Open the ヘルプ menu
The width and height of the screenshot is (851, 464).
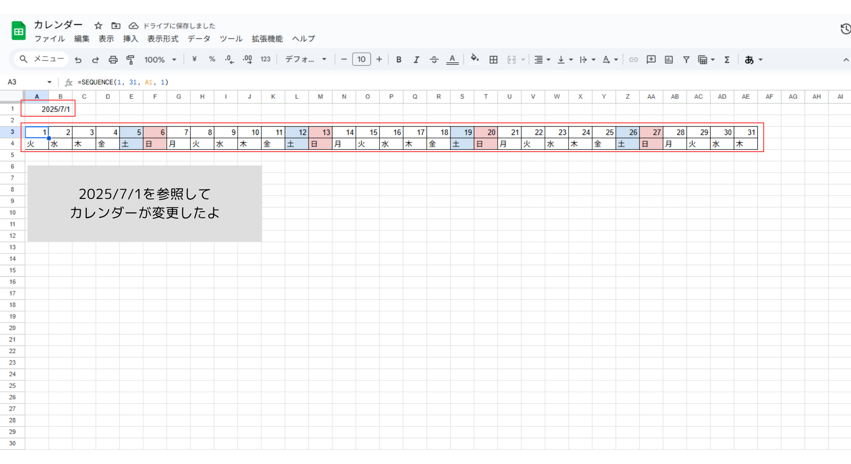pyautogui.click(x=303, y=39)
